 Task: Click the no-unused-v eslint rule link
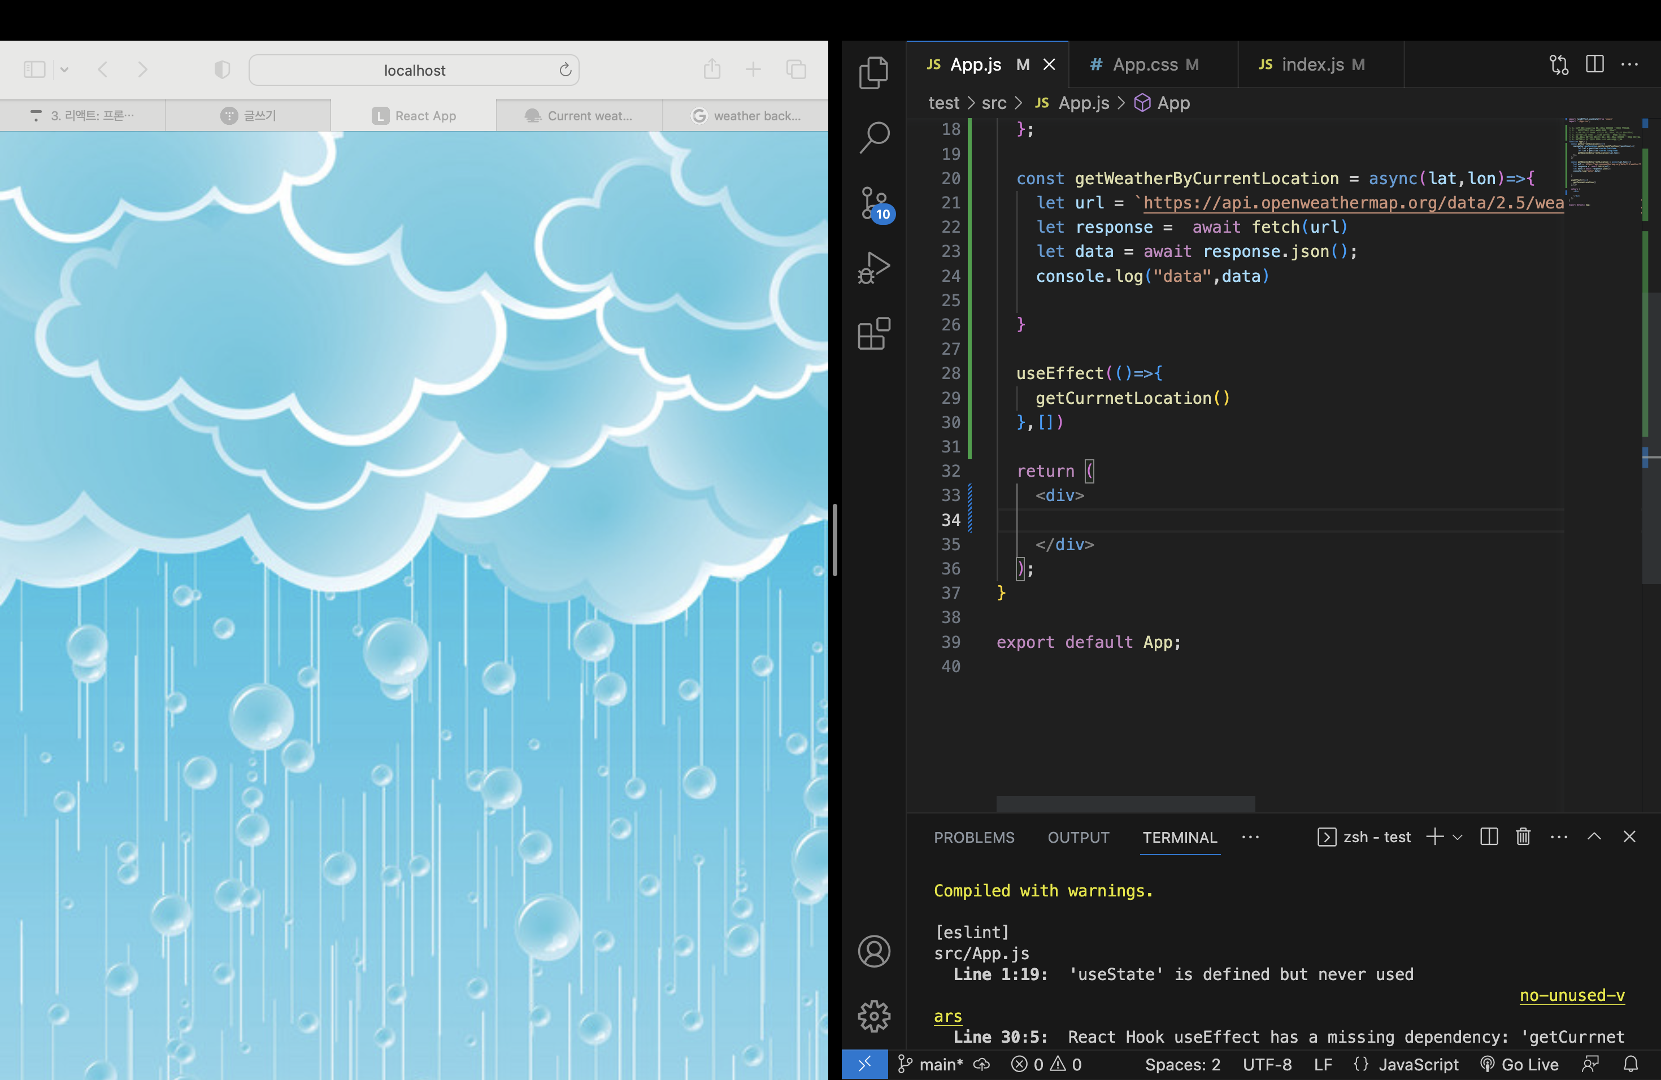click(x=1572, y=996)
